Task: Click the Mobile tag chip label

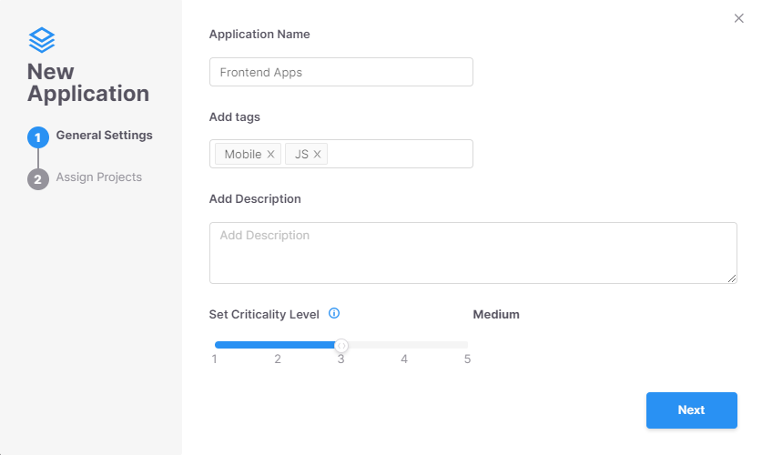Action: click(x=243, y=154)
